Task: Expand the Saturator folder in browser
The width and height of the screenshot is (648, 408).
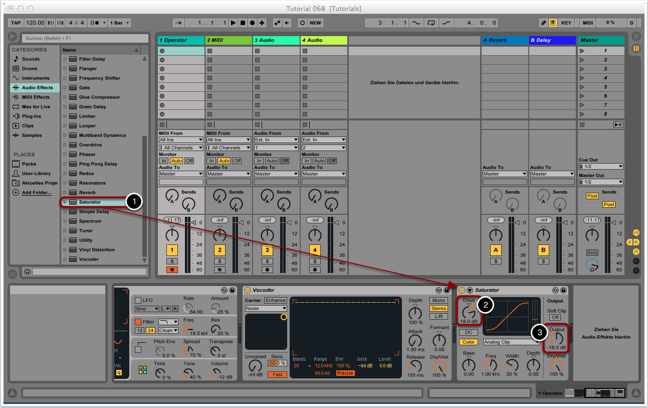Action: pos(65,202)
